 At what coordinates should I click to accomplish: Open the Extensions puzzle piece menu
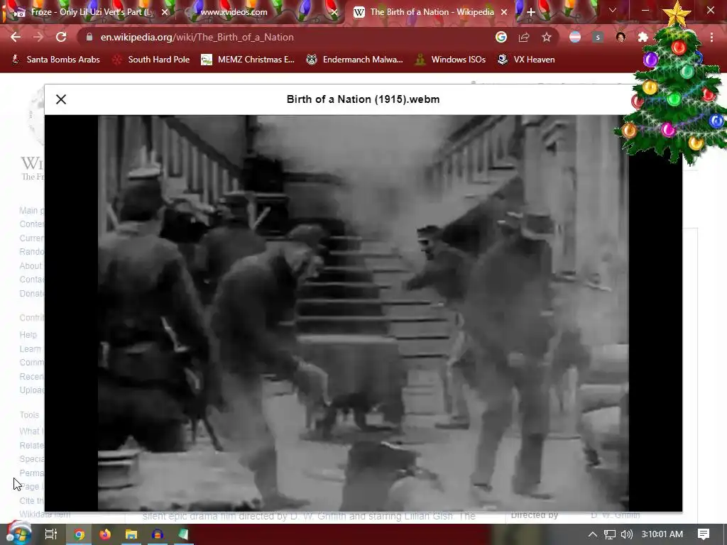643,37
